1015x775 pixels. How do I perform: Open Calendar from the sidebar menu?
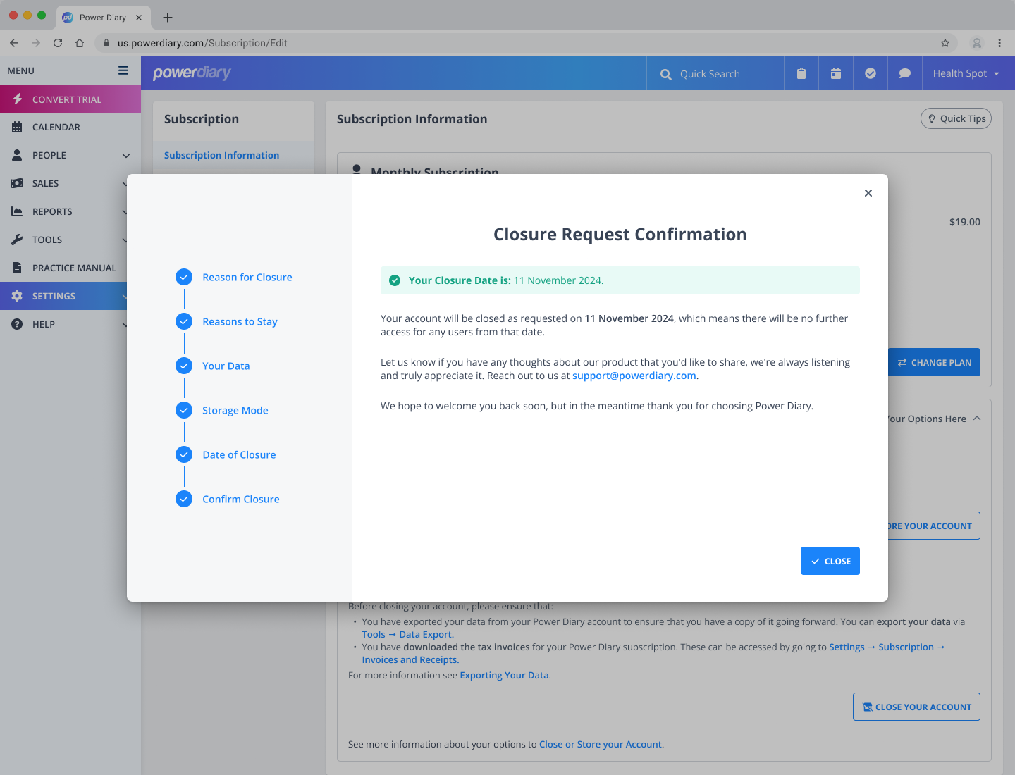tap(56, 127)
